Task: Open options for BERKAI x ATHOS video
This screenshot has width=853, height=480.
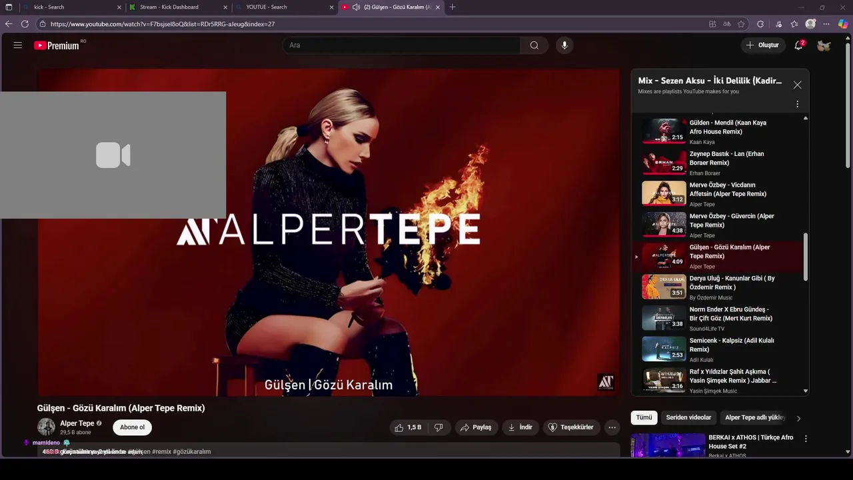Action: 806,439
